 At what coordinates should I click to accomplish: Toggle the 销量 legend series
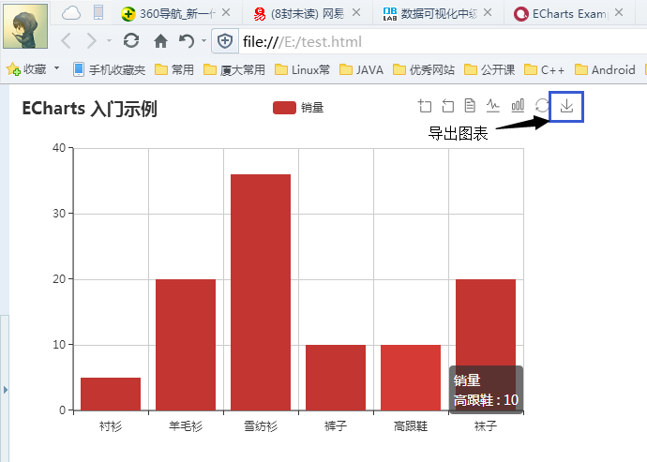point(298,108)
